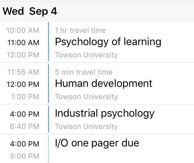
Task: Click the blue calendar bar beside Human development
Action: pyautogui.click(x=49, y=83)
